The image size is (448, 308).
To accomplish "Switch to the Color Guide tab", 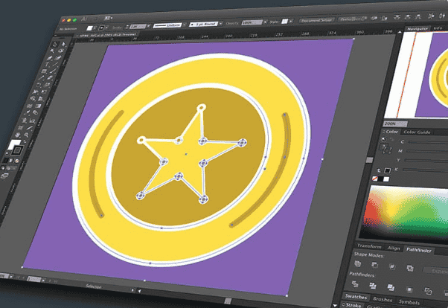I will pyautogui.click(x=417, y=132).
